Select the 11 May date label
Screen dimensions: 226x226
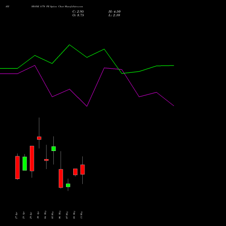click(81, 215)
